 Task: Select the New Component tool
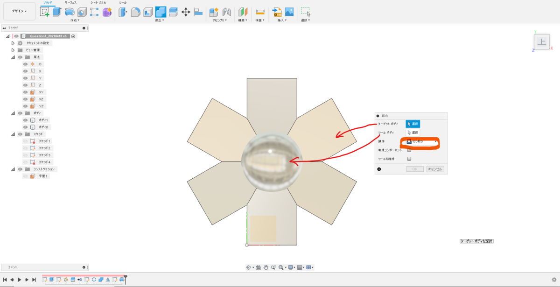pos(214,12)
